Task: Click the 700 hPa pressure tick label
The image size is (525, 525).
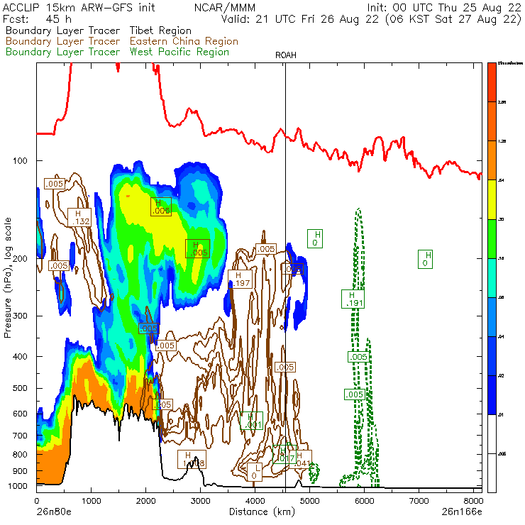Action: coord(20,436)
